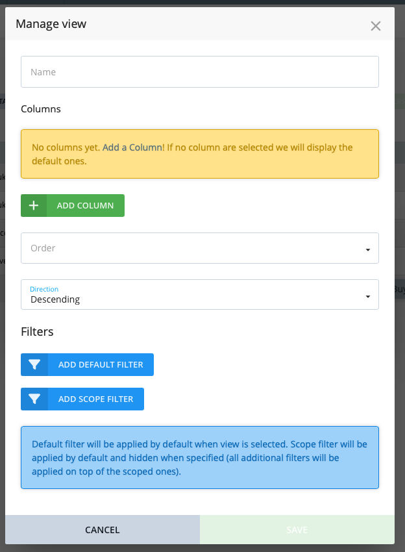Viewport: 405px width, 552px height.
Task: Click funnel icon on Add Scope Filter
Action: click(34, 399)
